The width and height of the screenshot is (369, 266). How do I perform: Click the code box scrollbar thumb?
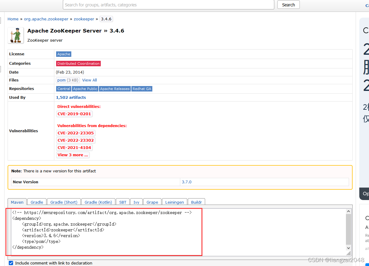(x=348, y=230)
